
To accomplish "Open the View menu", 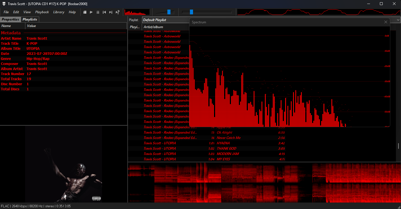I will pyautogui.click(x=27, y=12).
